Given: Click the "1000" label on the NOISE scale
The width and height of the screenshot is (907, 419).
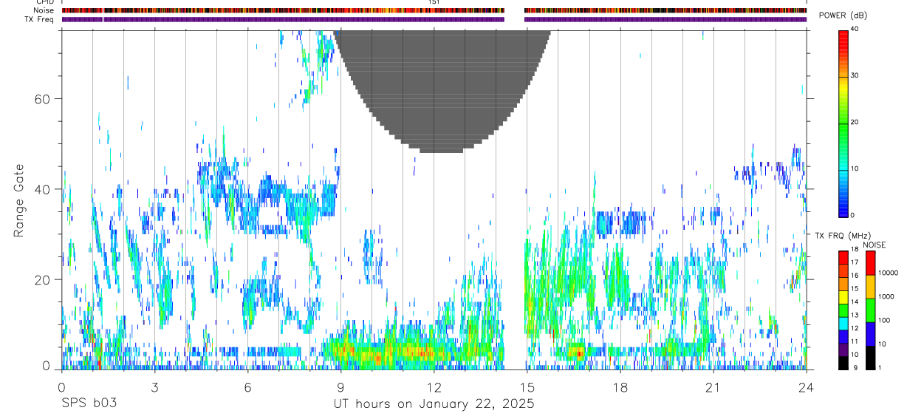Looking at the screenshot, I should [886, 296].
